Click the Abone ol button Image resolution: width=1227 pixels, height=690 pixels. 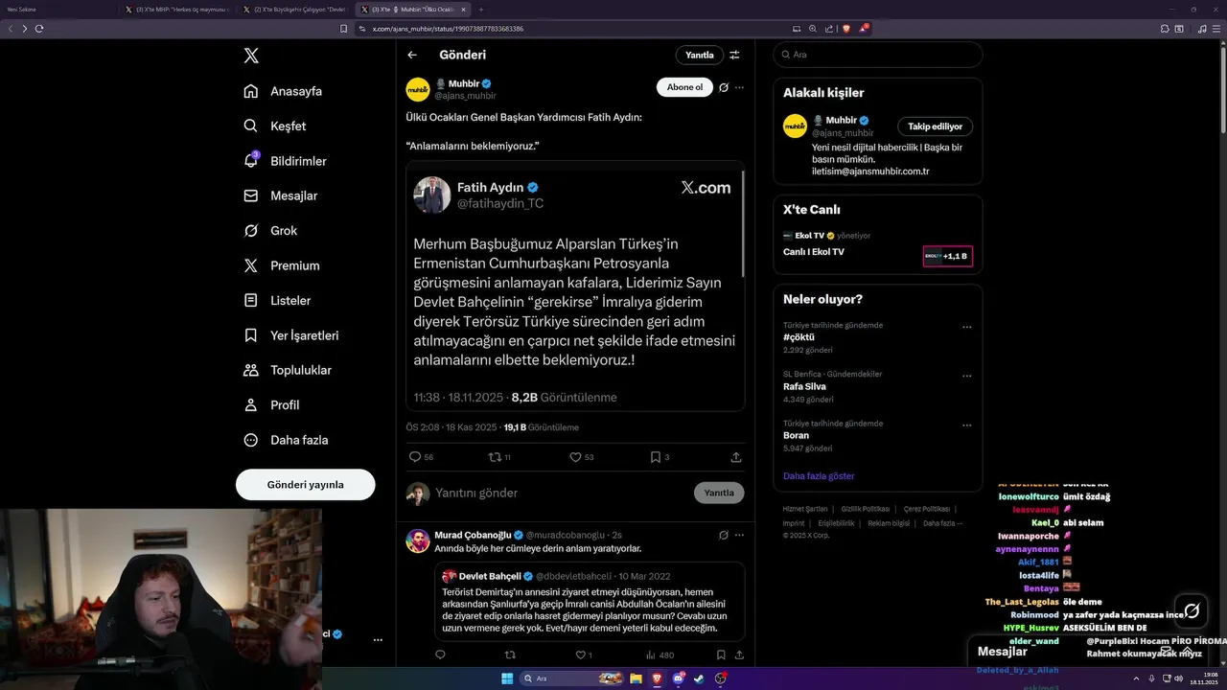[x=684, y=87]
